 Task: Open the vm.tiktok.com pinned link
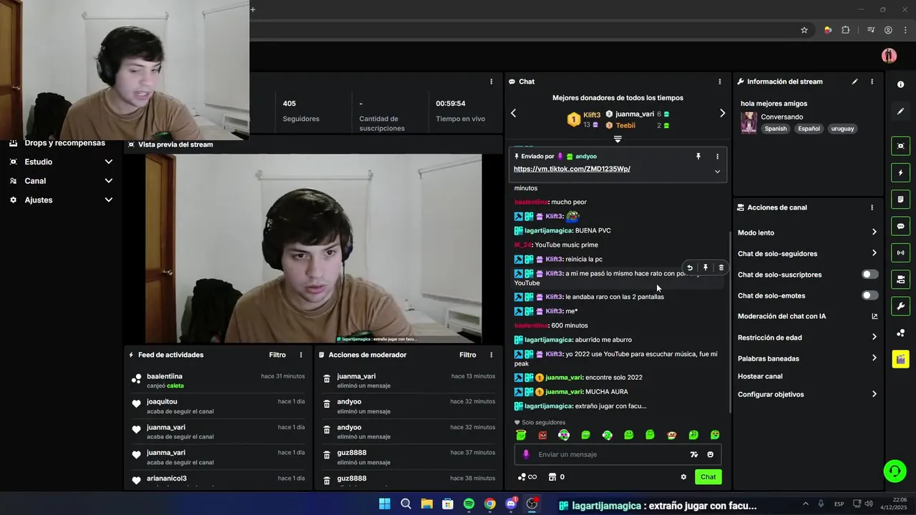(572, 169)
